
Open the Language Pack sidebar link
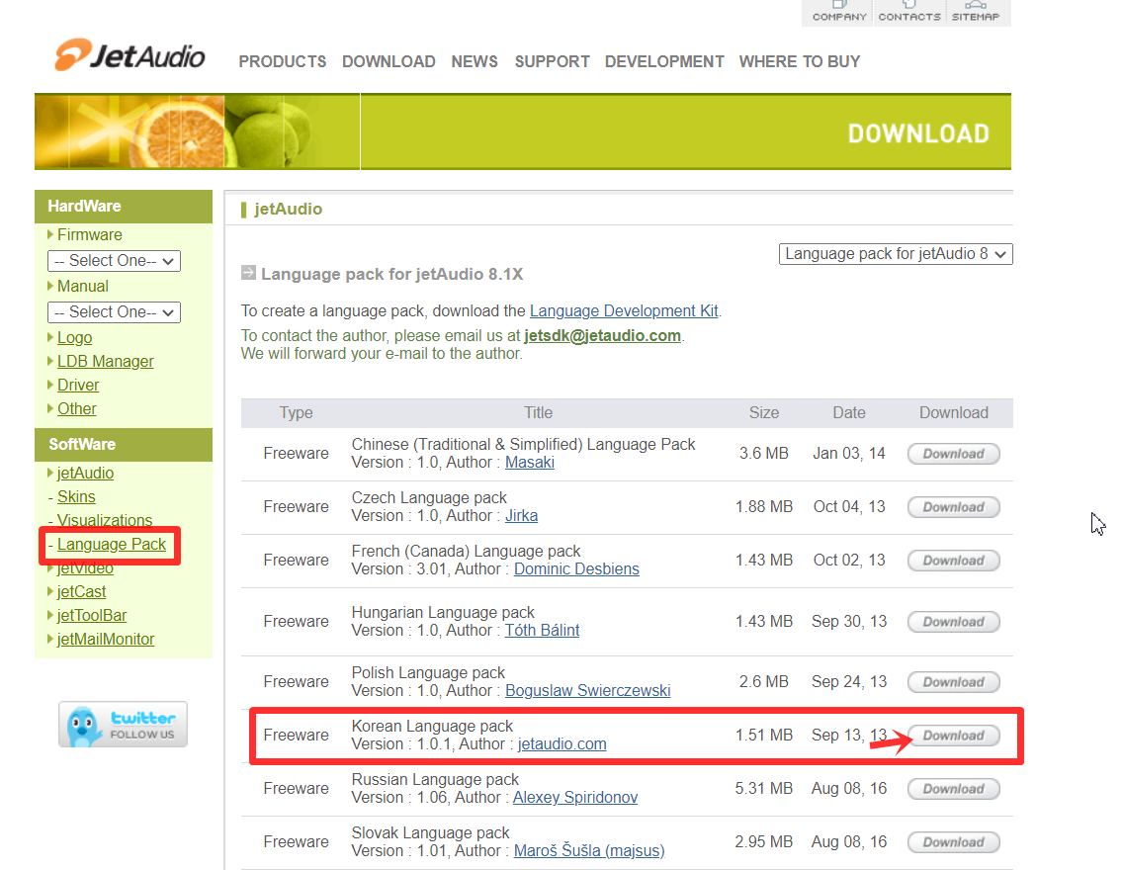[112, 544]
